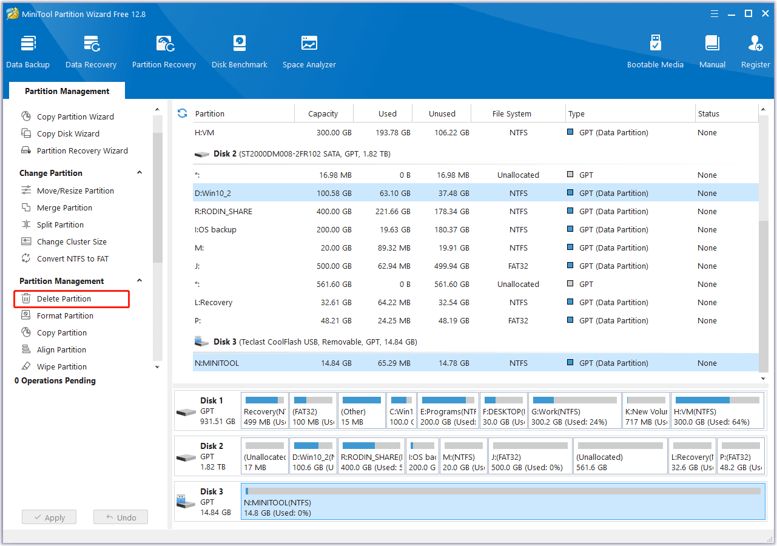Viewport: 777px width, 546px height.
Task: Select the N:MINITOOL partition row
Action: (475, 363)
